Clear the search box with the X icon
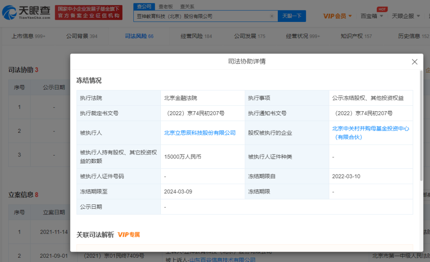The height and width of the screenshot is (262, 430). (x=272, y=16)
